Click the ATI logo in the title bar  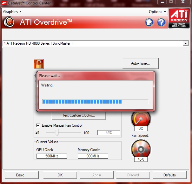pos(4,3)
